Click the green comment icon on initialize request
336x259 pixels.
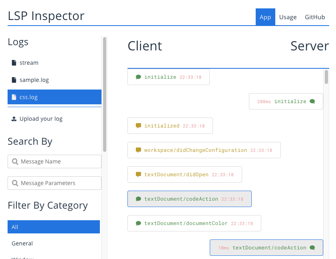(x=138, y=77)
